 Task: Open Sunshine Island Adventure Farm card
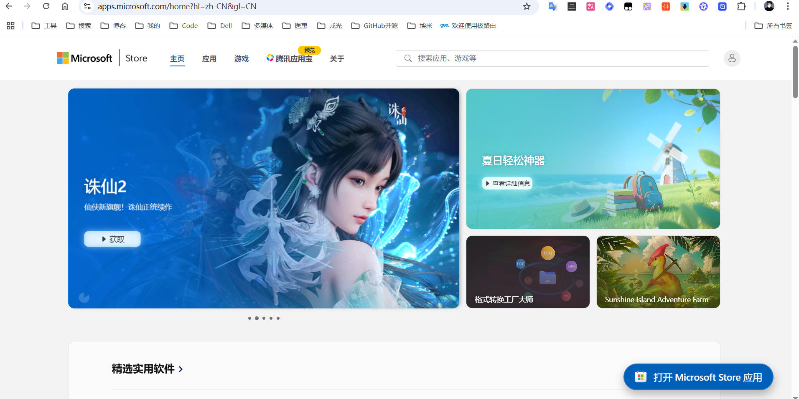pos(658,272)
